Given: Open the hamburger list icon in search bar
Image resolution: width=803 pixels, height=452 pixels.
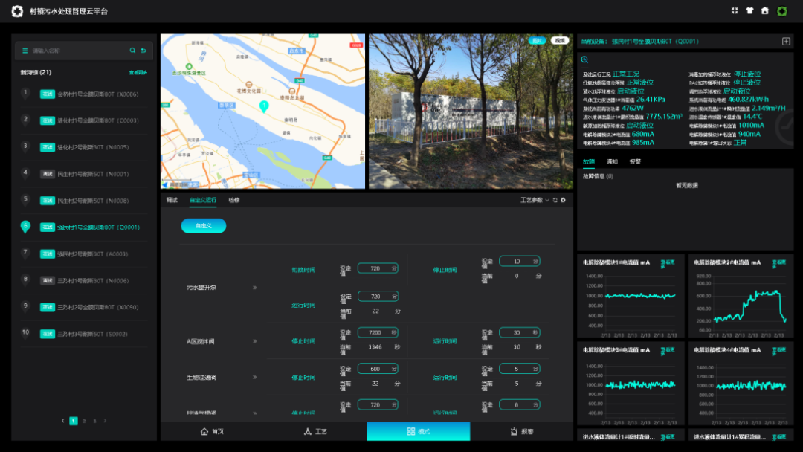Looking at the screenshot, I should coord(25,51).
